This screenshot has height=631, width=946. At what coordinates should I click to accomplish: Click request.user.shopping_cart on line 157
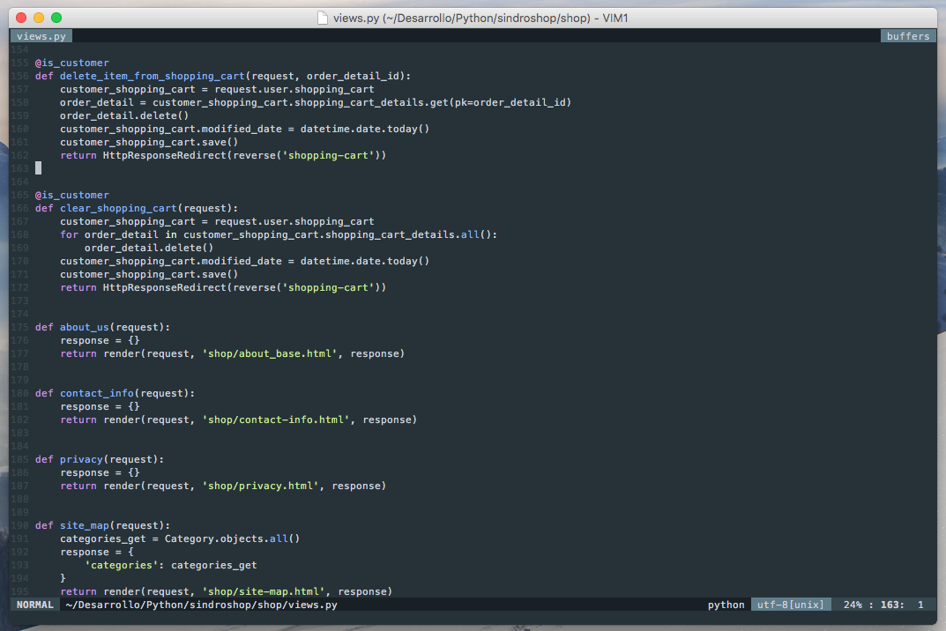pyautogui.click(x=294, y=89)
